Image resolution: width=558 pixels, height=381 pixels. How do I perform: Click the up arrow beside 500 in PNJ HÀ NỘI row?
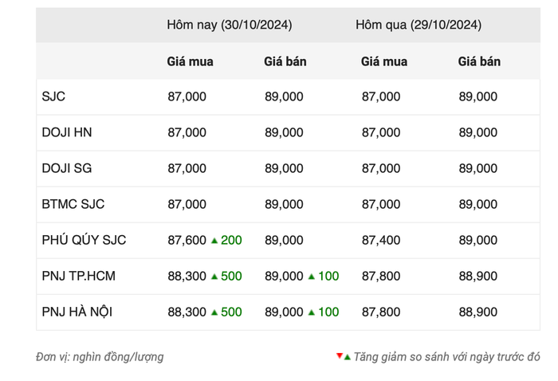(x=214, y=312)
